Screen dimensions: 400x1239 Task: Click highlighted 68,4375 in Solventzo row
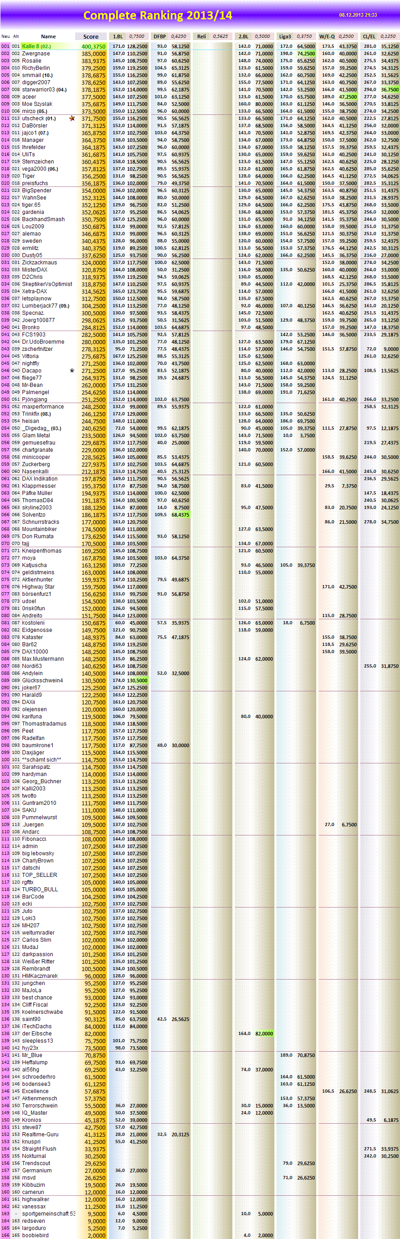pyautogui.click(x=180, y=515)
